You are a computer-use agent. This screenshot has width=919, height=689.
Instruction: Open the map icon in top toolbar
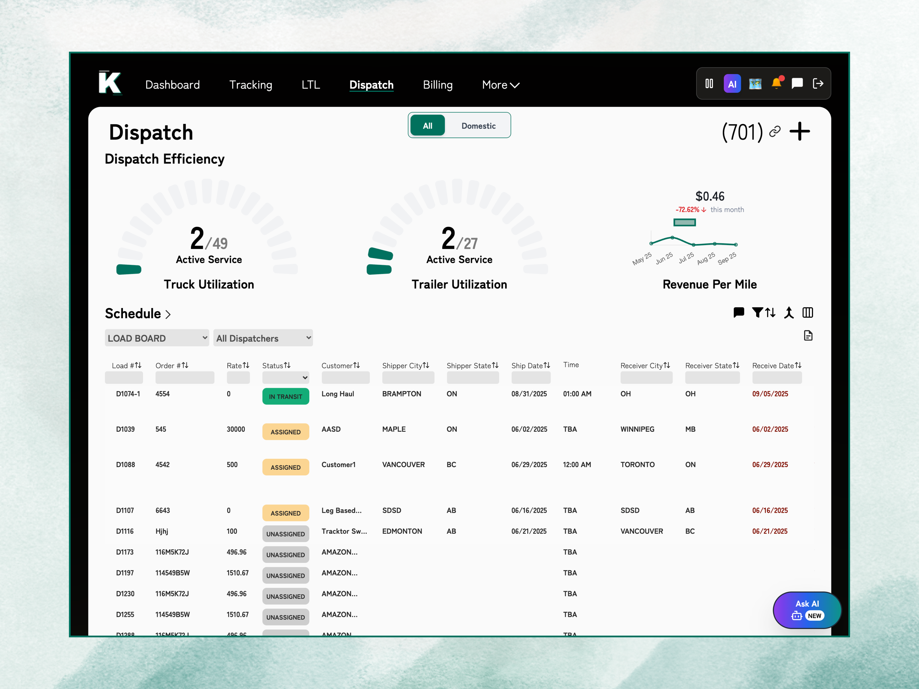pyautogui.click(x=755, y=84)
